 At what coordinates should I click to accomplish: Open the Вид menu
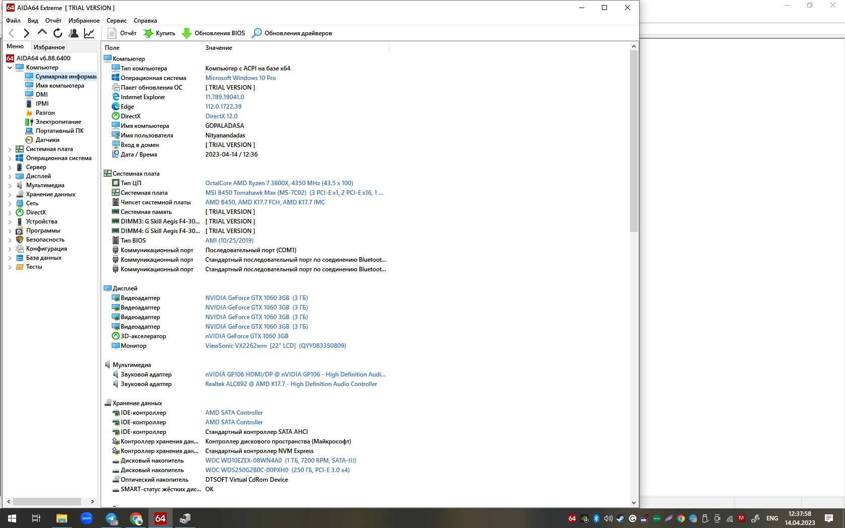(x=33, y=21)
